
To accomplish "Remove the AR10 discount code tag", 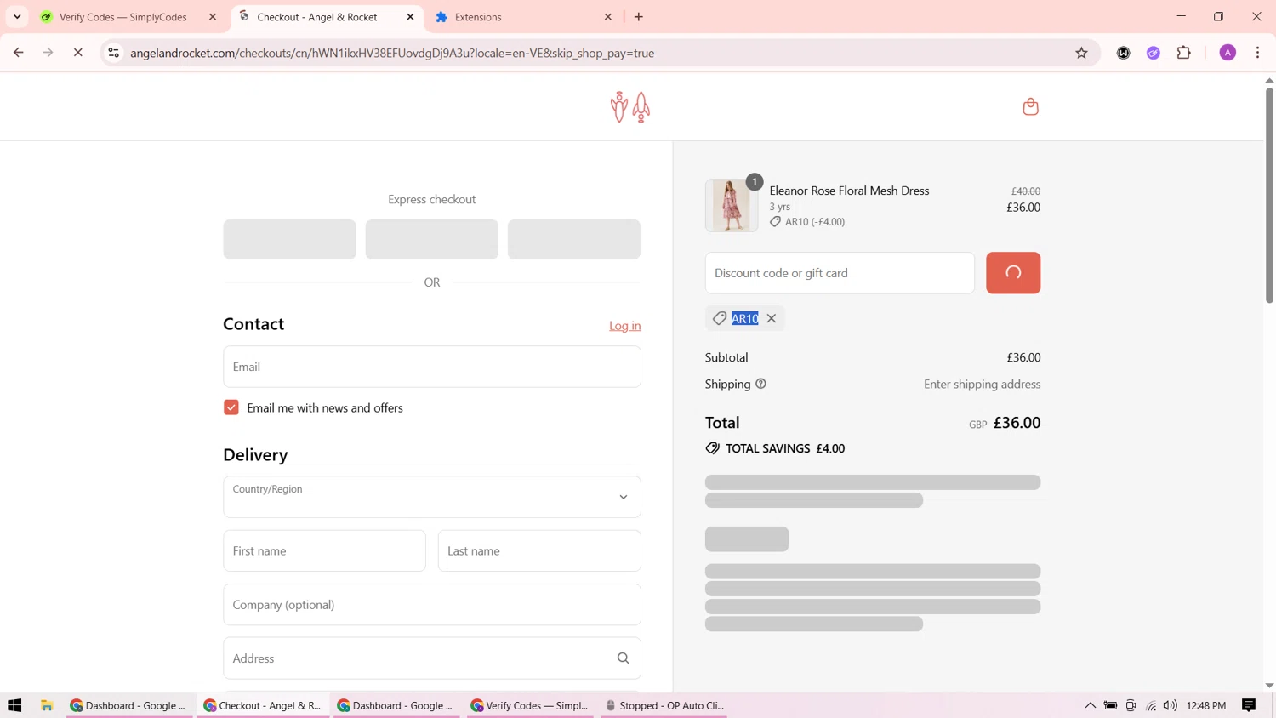I will pos(772,318).
